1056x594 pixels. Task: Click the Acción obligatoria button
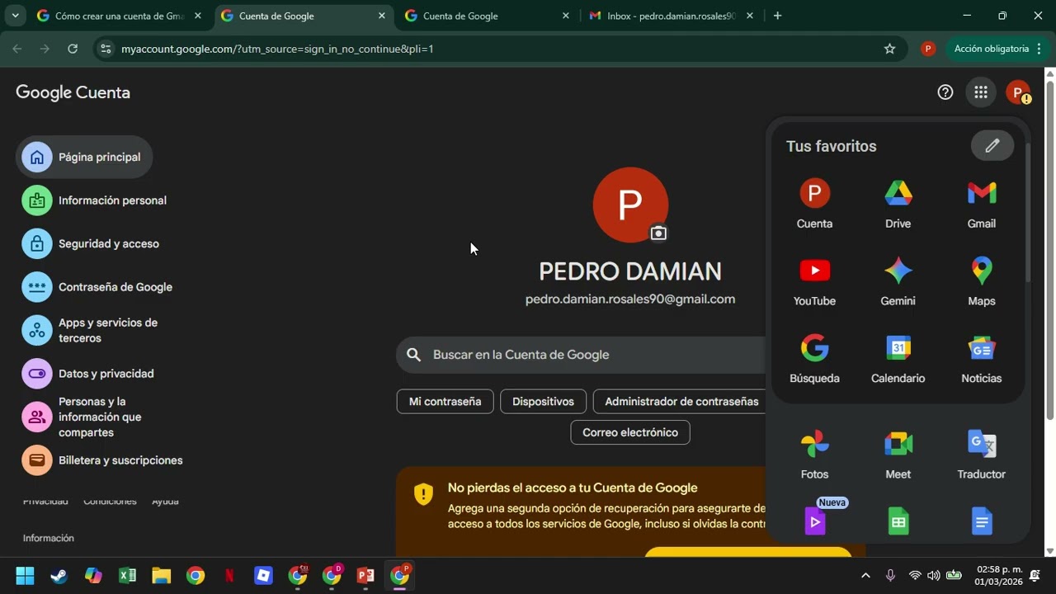(998, 49)
